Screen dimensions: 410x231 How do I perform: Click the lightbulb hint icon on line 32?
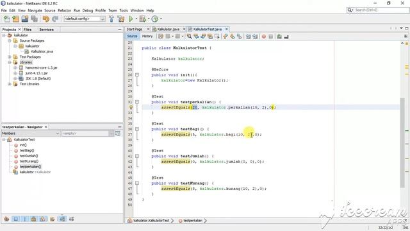click(131, 107)
